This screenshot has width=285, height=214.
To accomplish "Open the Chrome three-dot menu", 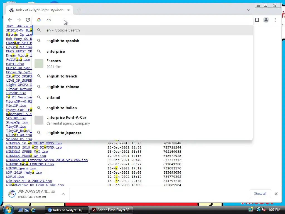I will click(x=275, y=20).
